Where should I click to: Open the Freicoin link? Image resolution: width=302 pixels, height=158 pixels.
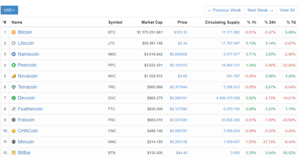26,120
